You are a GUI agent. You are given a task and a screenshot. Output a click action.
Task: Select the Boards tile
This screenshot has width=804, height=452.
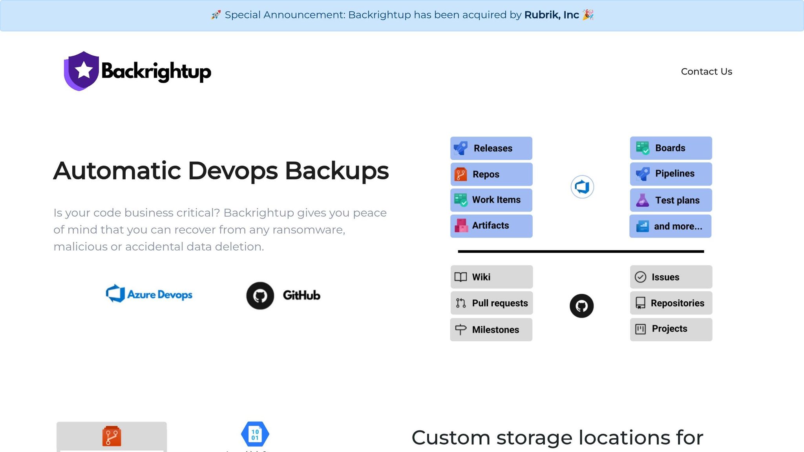point(671,148)
